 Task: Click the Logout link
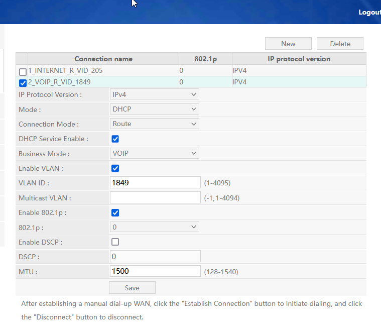(369, 12)
